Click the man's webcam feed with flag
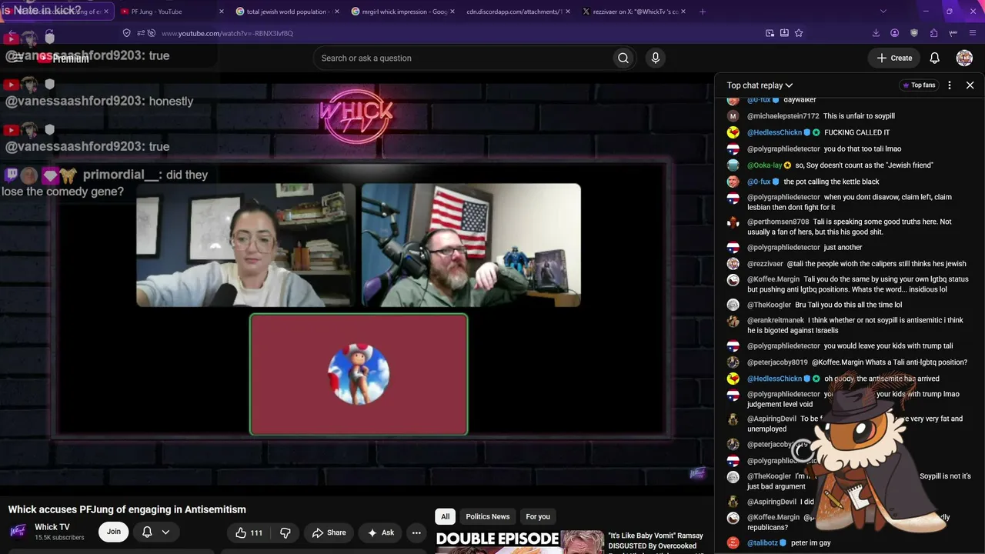Image resolution: width=985 pixels, height=554 pixels. click(x=471, y=245)
